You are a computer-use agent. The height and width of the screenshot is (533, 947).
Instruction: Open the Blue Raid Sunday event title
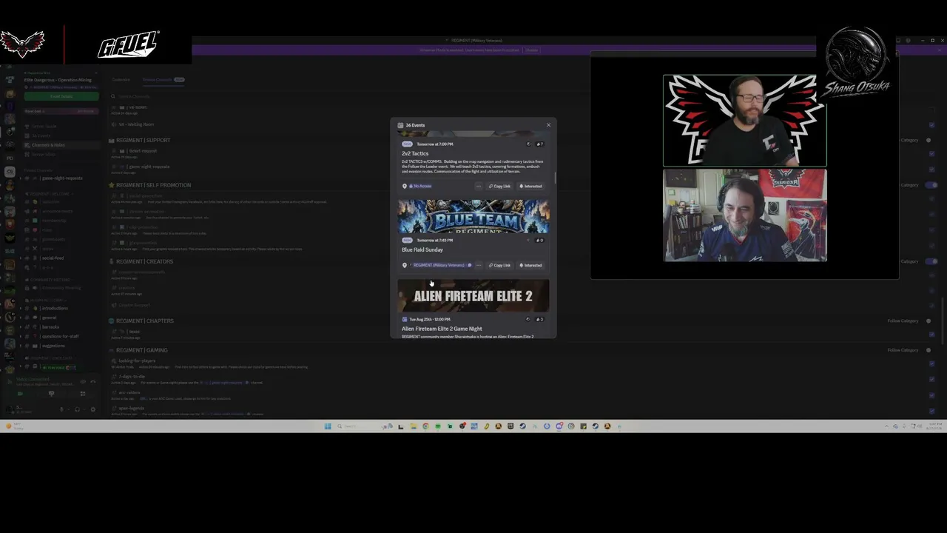coord(422,249)
